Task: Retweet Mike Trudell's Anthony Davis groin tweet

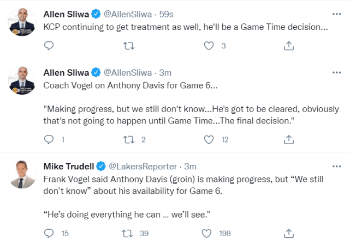Action: tap(129, 233)
